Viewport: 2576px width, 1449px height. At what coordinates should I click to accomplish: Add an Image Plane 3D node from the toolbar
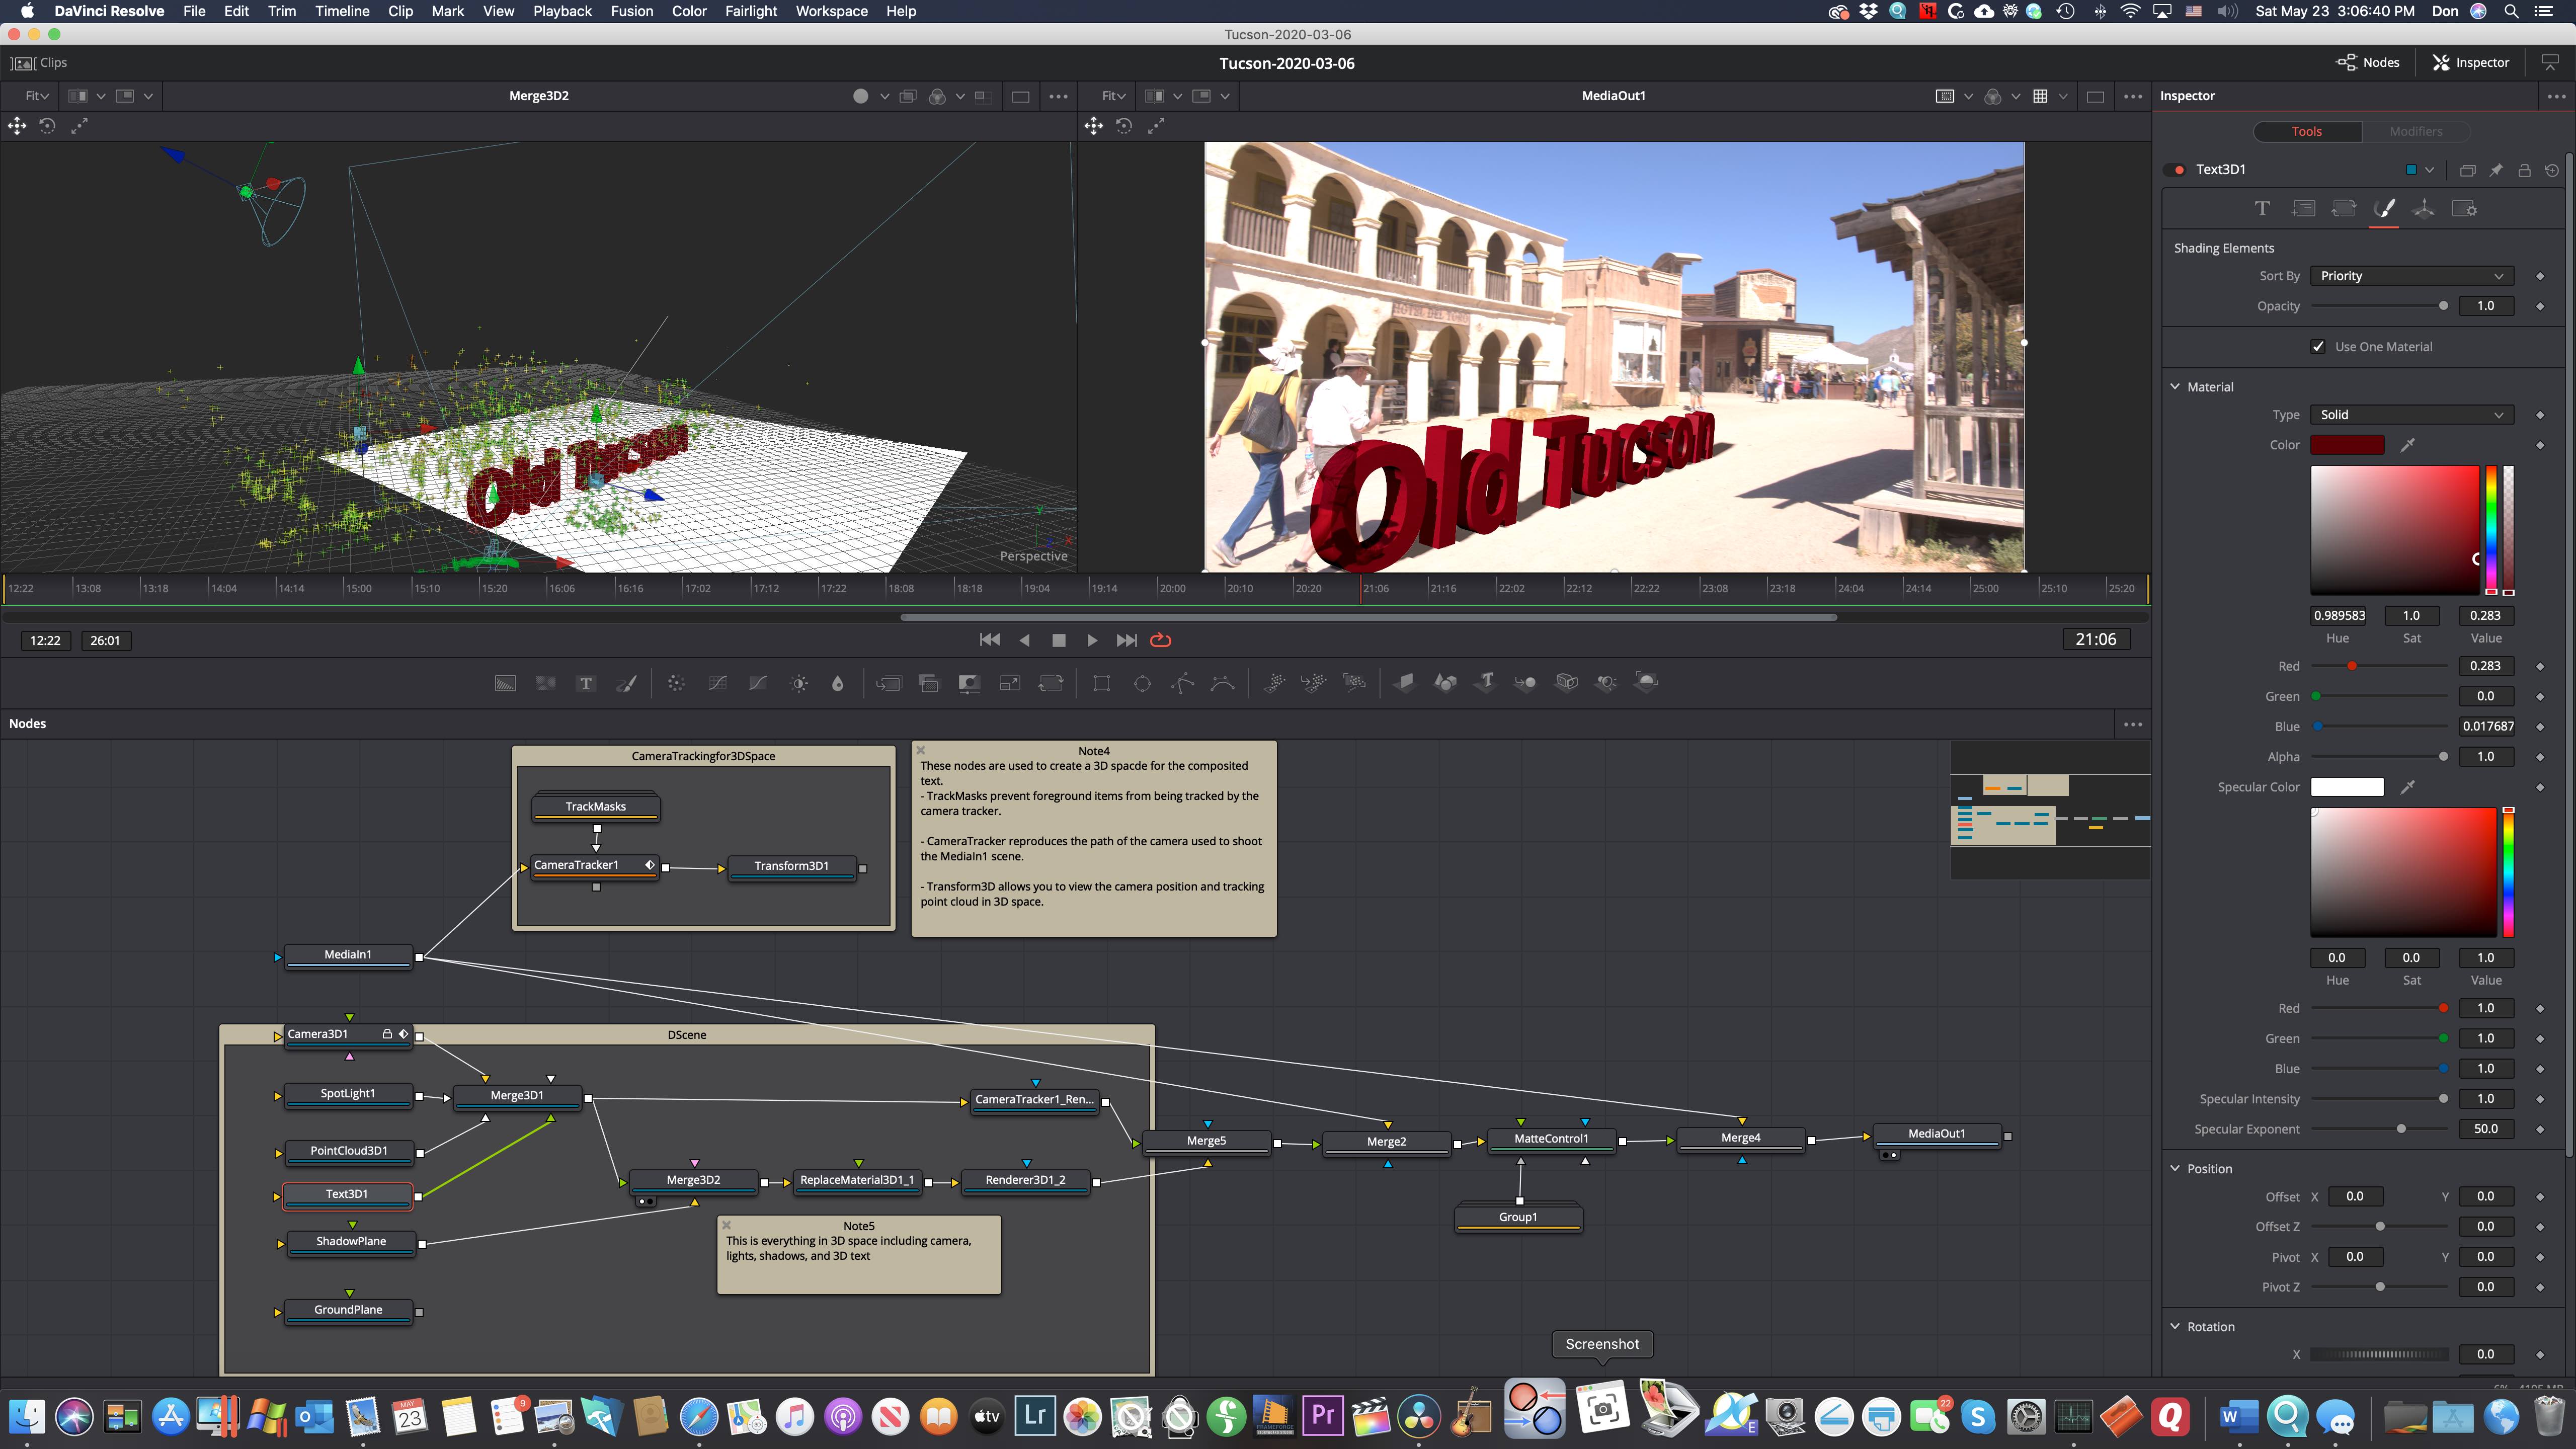(x=1405, y=683)
